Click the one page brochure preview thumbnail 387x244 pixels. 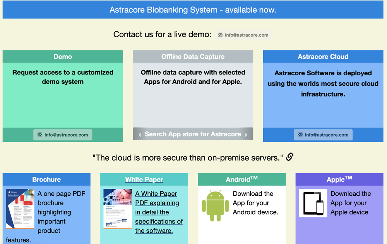point(20,208)
